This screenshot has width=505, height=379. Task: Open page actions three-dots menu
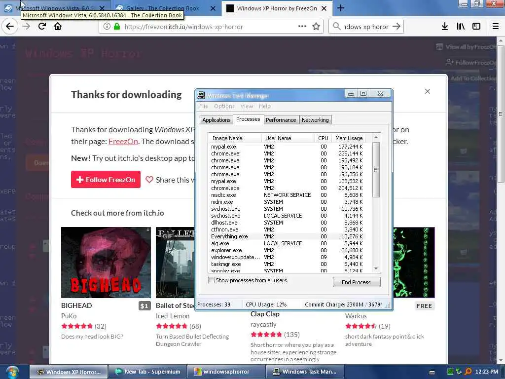302,27
